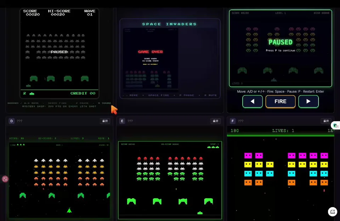Image resolution: width=340 pixels, height=221 pixels.
Task: Click the 'SCORE: 90' readout in panel D
Action: pyautogui.click(x=17, y=138)
